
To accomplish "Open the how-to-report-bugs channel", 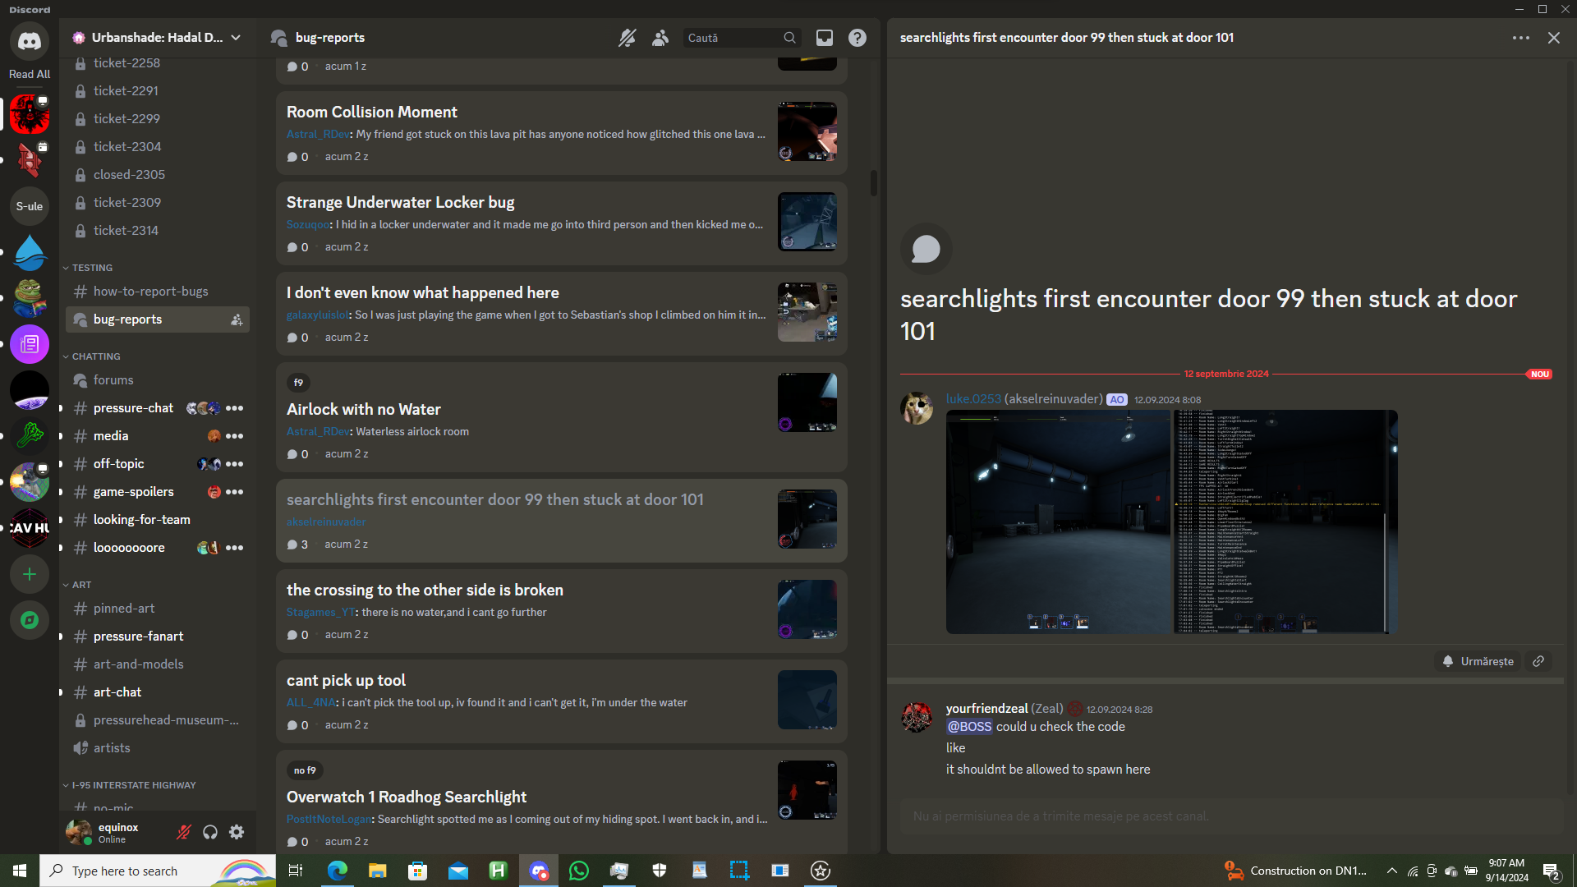I will 150,292.
